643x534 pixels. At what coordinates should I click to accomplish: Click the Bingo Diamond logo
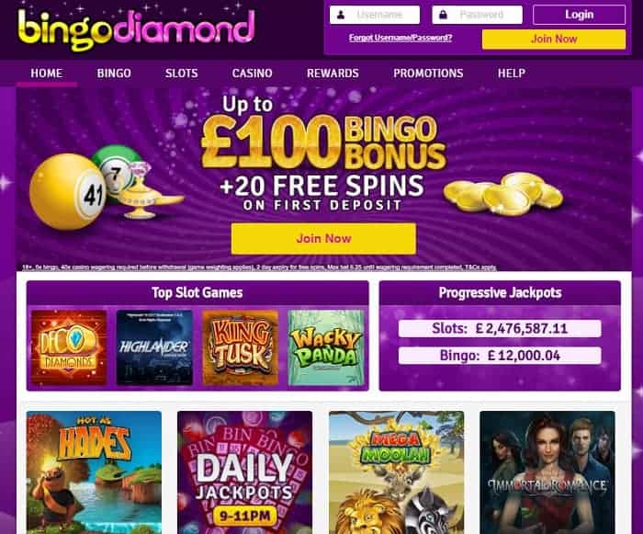[x=136, y=30]
